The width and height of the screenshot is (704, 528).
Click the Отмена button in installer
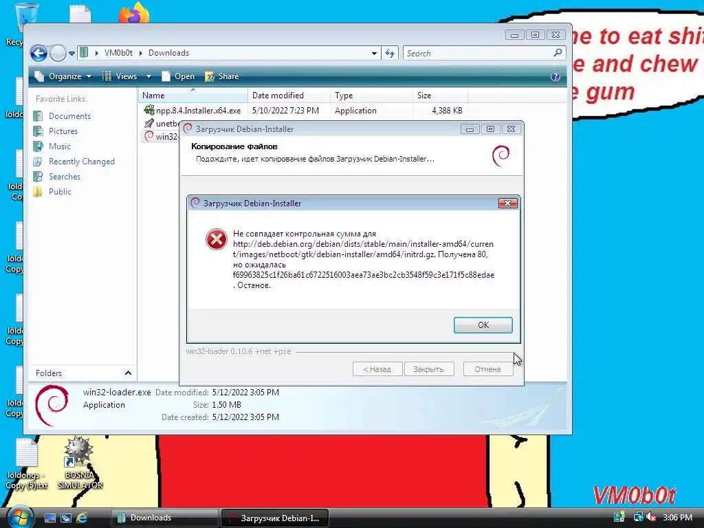pos(487,369)
